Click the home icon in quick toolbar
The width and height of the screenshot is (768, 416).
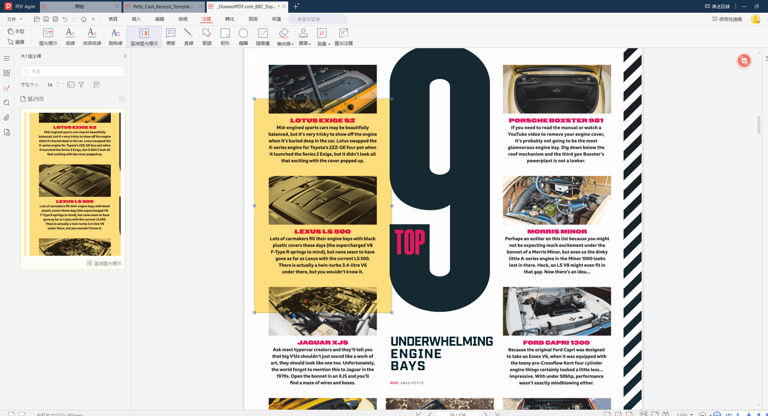coord(84,19)
